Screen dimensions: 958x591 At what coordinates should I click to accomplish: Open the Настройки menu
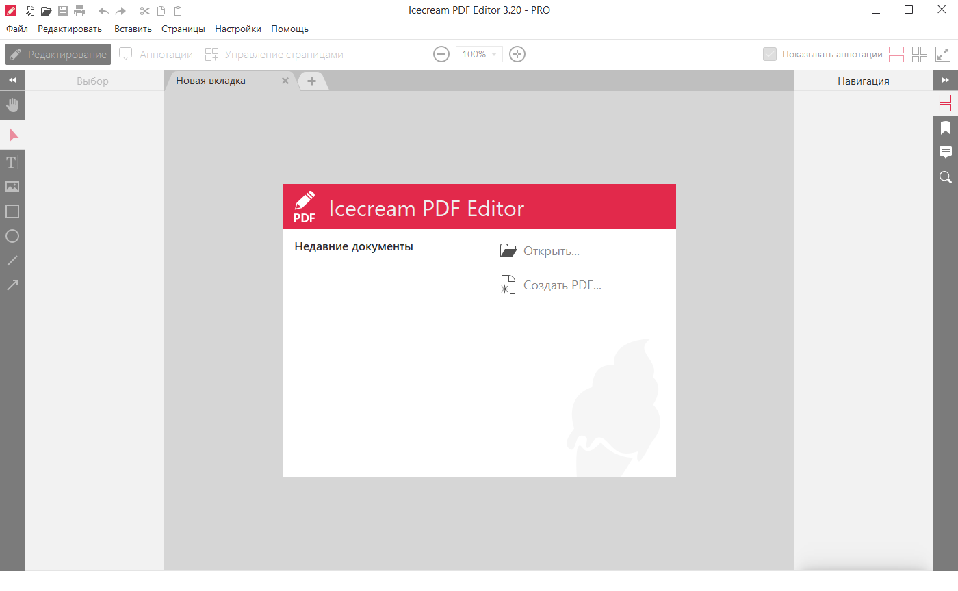click(237, 29)
